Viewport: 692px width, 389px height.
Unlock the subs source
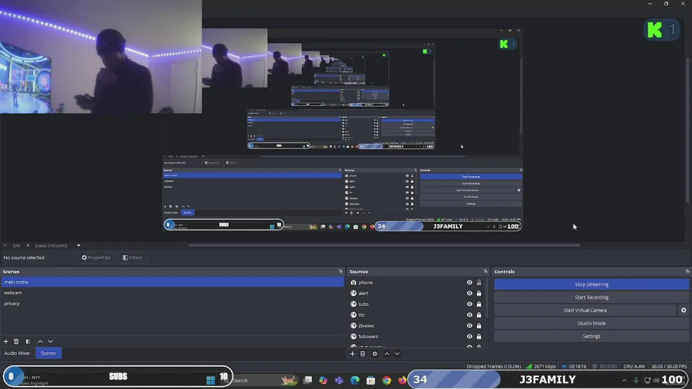[x=478, y=304]
